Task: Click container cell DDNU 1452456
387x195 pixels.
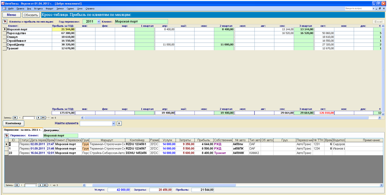Action: [x=137, y=153]
